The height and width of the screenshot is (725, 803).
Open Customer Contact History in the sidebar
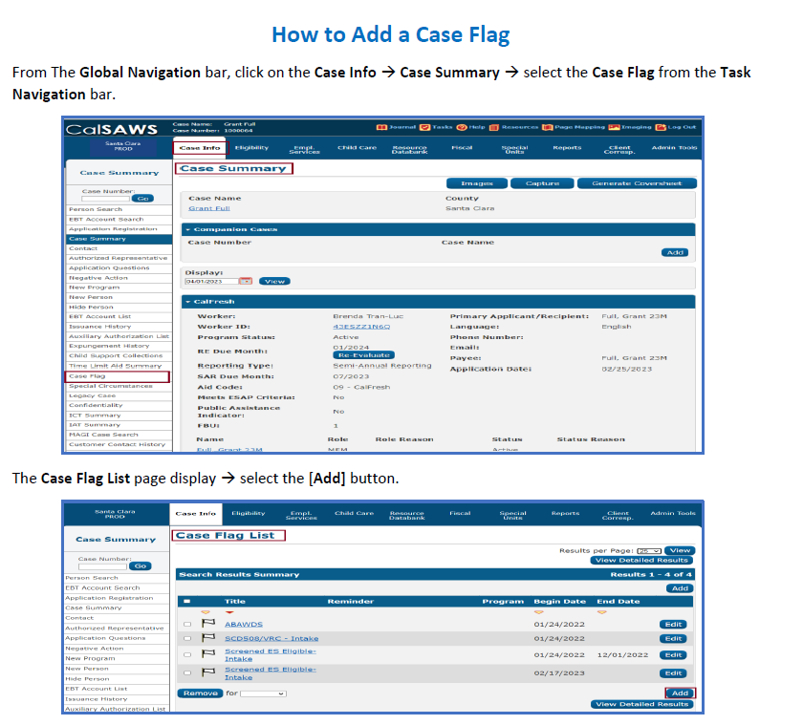[x=119, y=444]
